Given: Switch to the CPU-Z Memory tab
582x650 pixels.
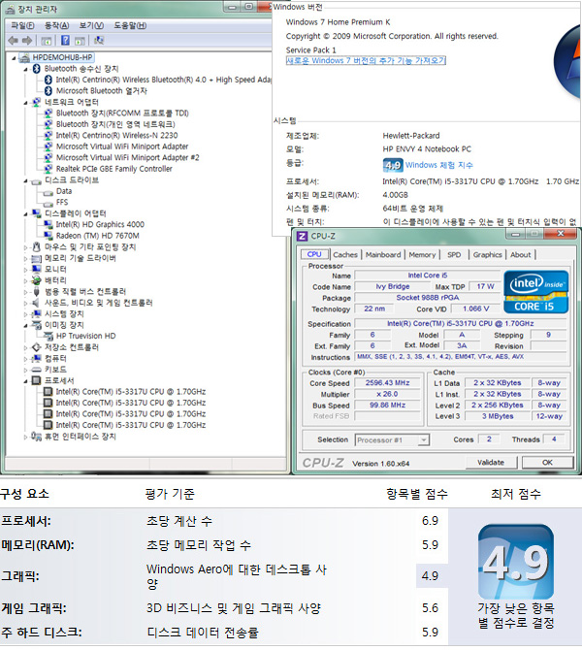Looking at the screenshot, I should pos(422,255).
